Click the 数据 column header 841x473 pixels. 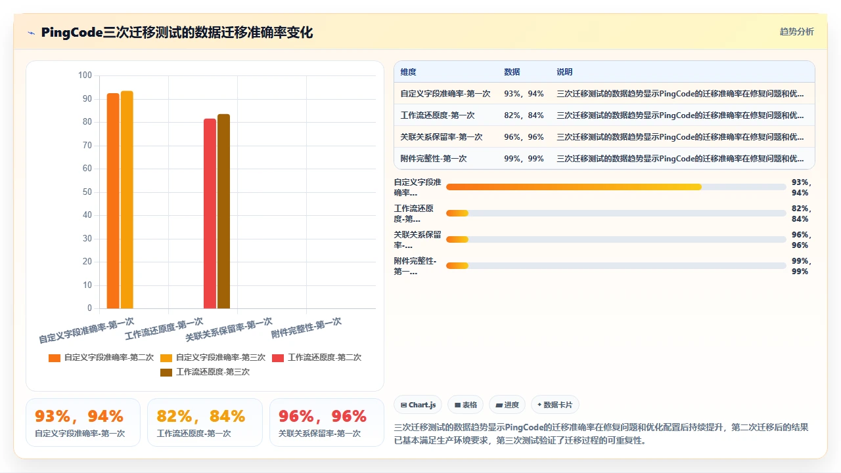[x=512, y=72]
